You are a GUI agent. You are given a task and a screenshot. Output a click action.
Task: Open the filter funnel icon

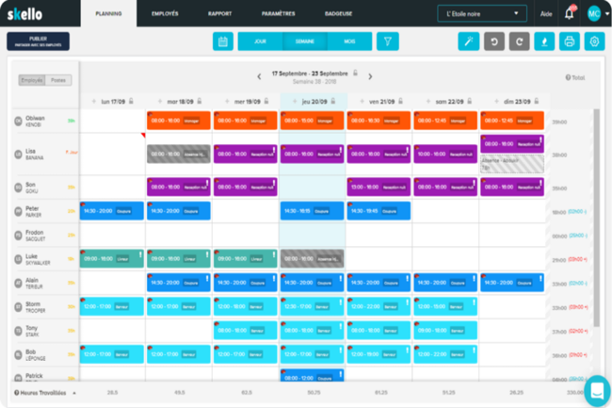(388, 41)
